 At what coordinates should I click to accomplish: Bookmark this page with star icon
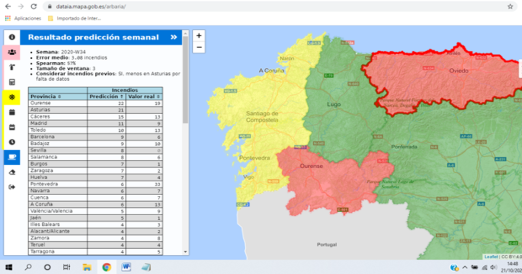pyautogui.click(x=510, y=7)
